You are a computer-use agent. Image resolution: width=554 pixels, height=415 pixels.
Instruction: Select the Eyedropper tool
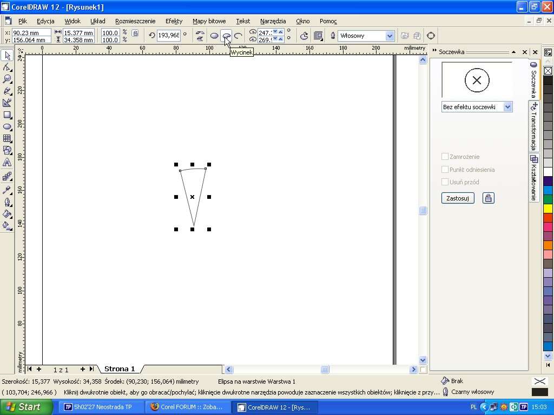[7, 190]
